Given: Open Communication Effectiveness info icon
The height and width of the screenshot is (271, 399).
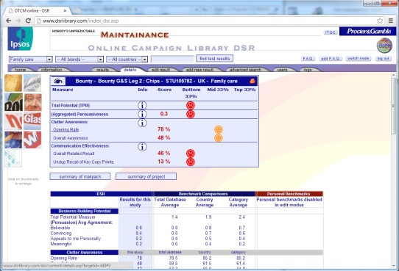Looking at the screenshot, I should click(142, 147).
